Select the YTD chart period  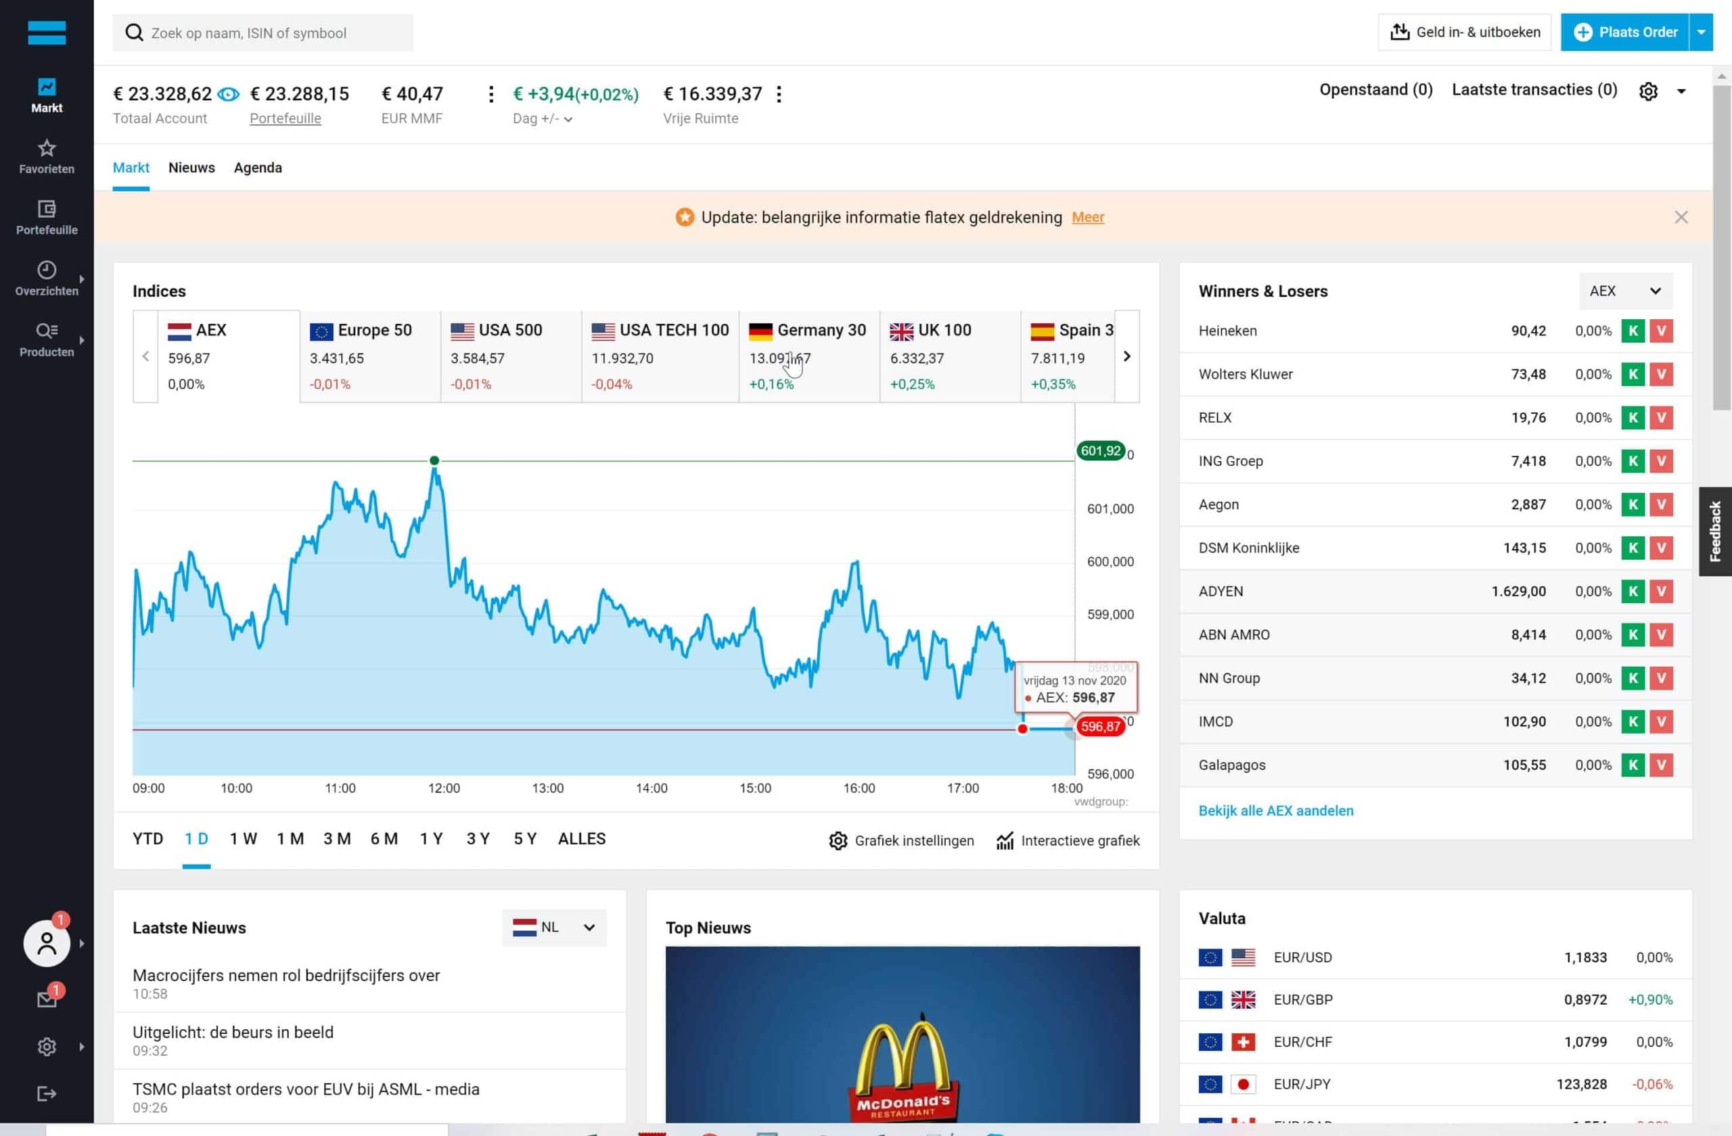pos(147,838)
